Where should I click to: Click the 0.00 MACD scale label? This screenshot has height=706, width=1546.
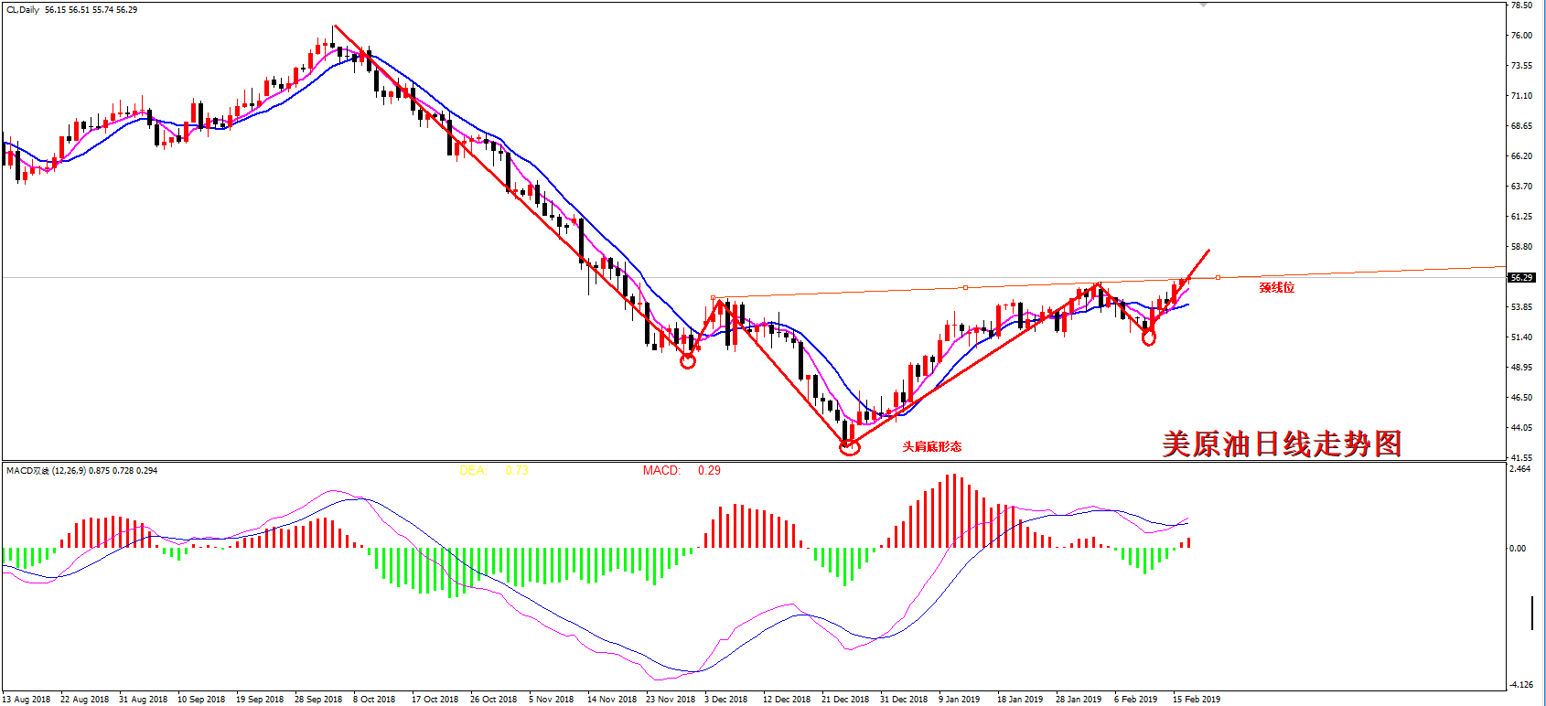[x=1518, y=549]
